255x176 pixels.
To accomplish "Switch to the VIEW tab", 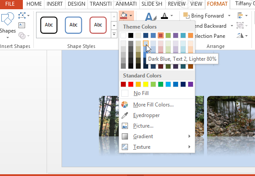I will point(196,4).
